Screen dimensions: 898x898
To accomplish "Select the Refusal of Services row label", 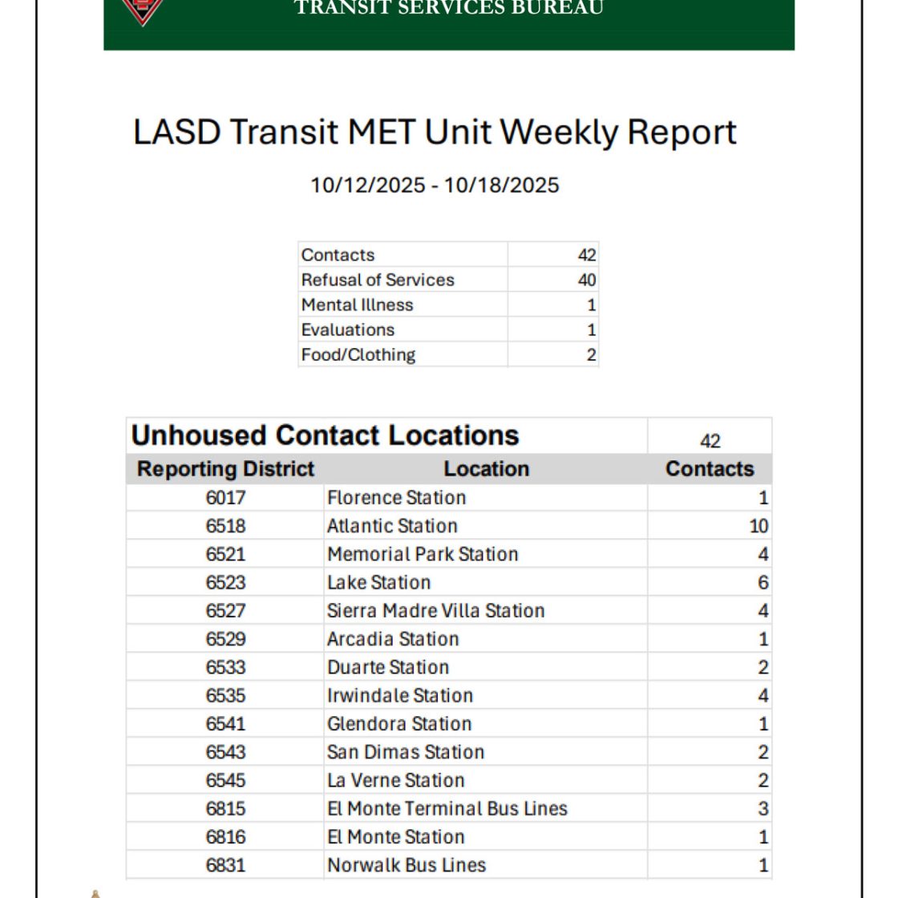I will (x=378, y=280).
